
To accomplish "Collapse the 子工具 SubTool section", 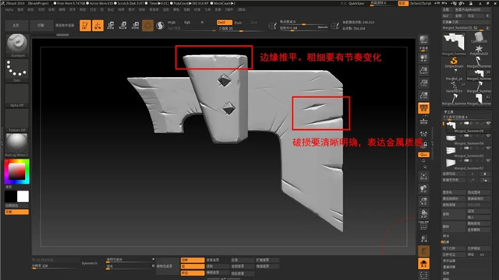I will (448, 112).
